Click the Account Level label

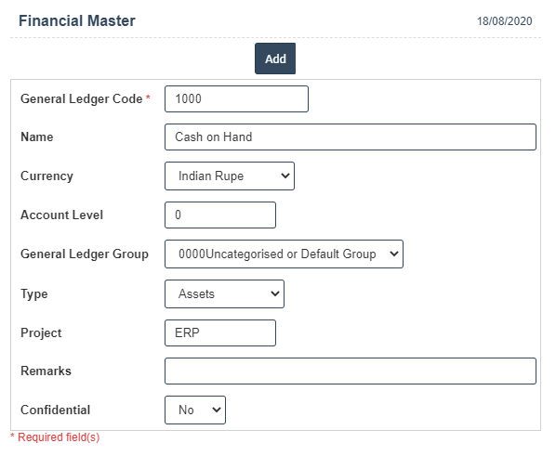point(61,215)
